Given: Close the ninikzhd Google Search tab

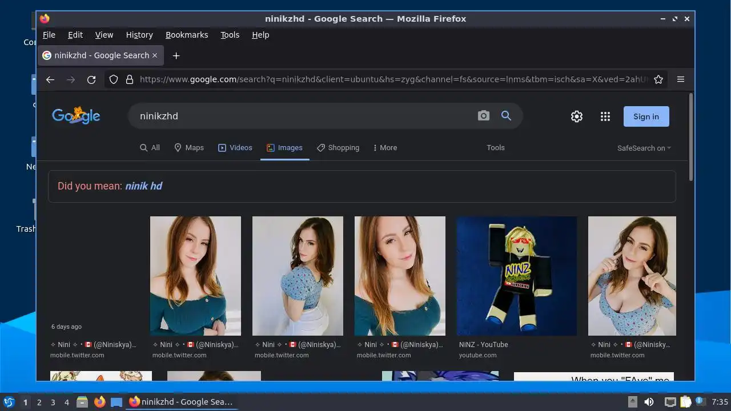Looking at the screenshot, I should pyautogui.click(x=155, y=55).
